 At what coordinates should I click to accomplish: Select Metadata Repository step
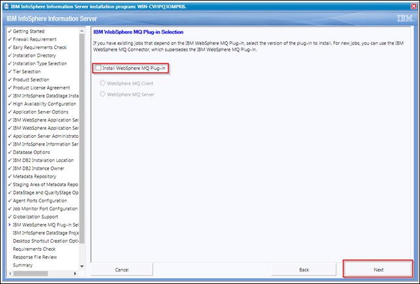35,176
